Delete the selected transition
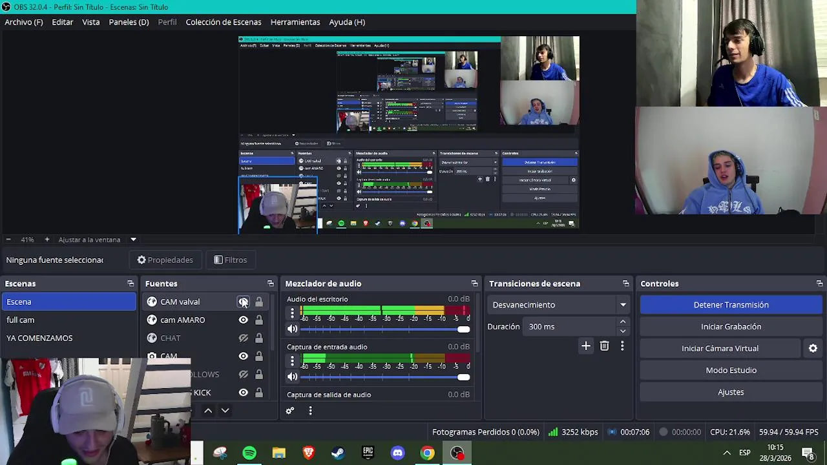This screenshot has width=827, height=465. tap(604, 346)
